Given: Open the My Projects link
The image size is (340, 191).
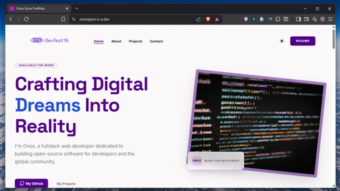Looking at the screenshot, I should point(66,183).
